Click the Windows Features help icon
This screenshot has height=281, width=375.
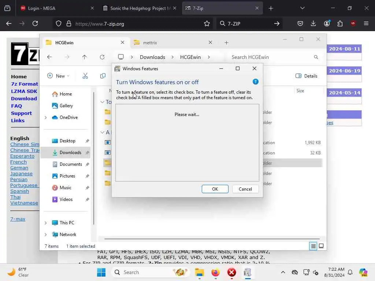pos(255,82)
